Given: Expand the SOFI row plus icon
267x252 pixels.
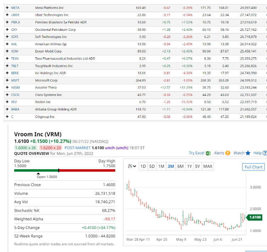Looking at the screenshot, I should pos(7,36).
